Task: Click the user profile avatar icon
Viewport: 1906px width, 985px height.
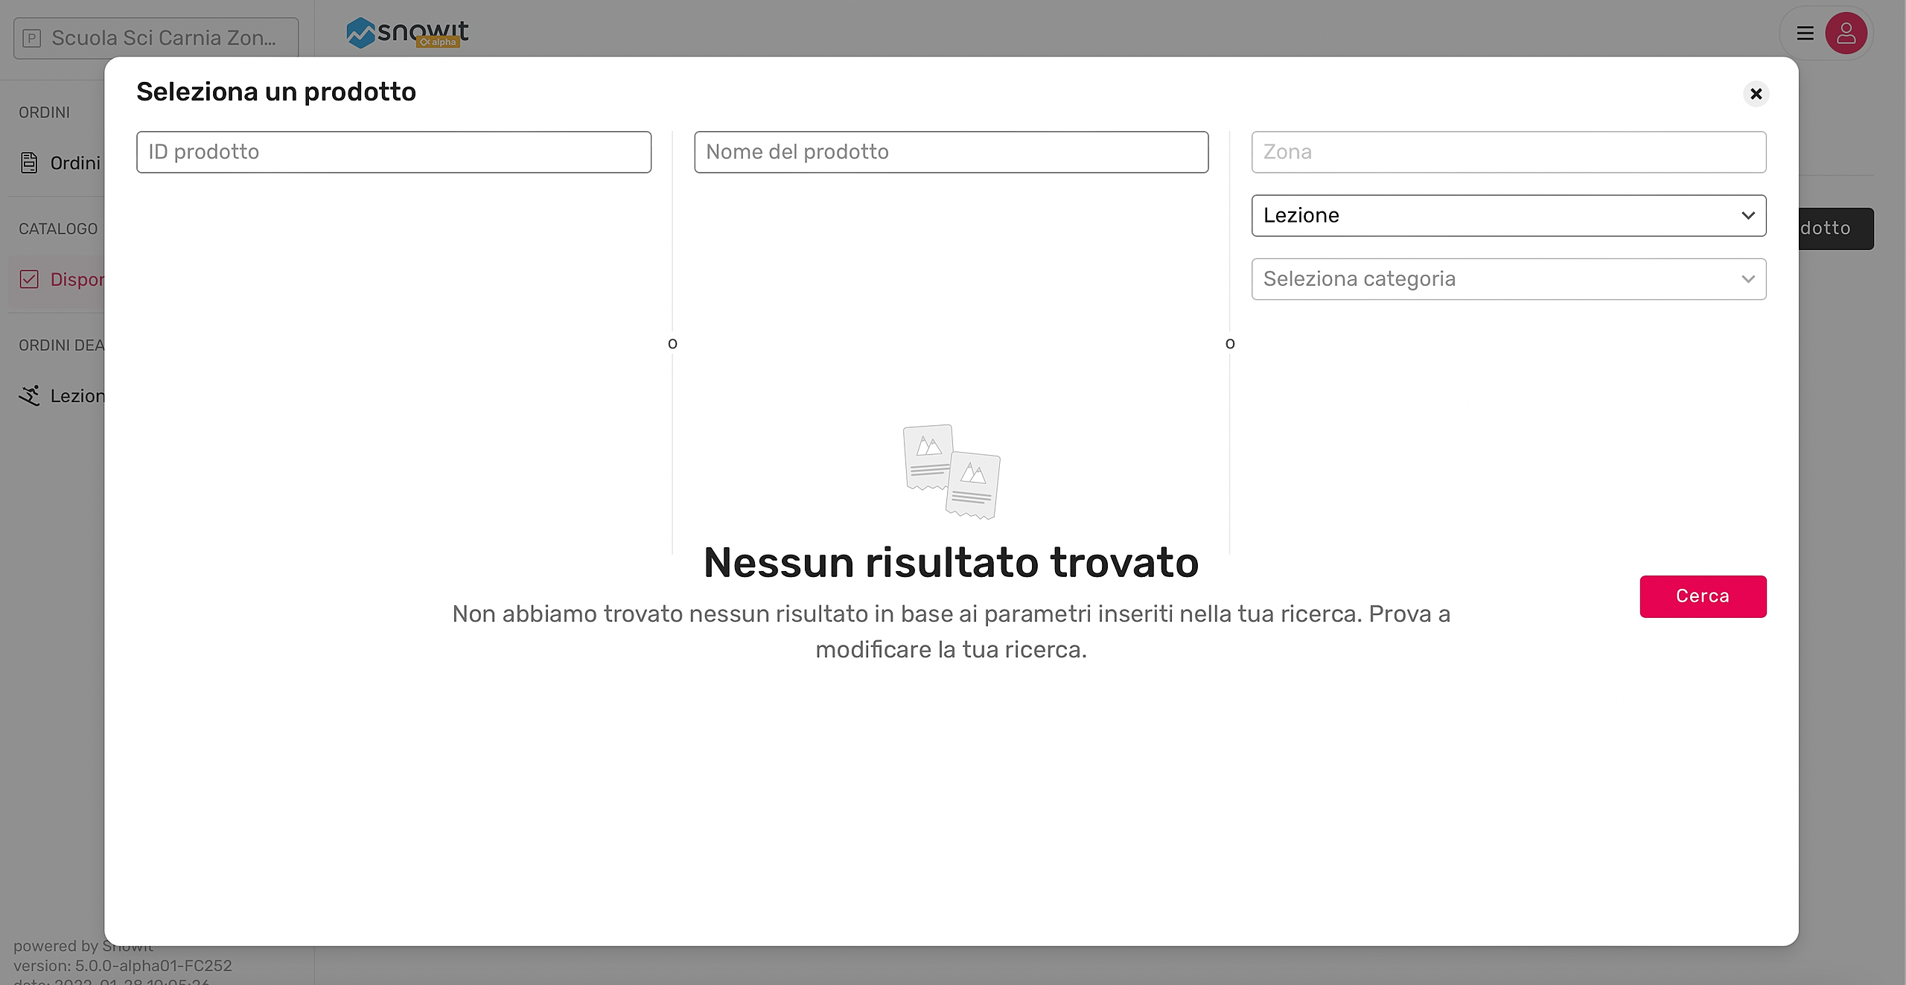Action: [1846, 34]
